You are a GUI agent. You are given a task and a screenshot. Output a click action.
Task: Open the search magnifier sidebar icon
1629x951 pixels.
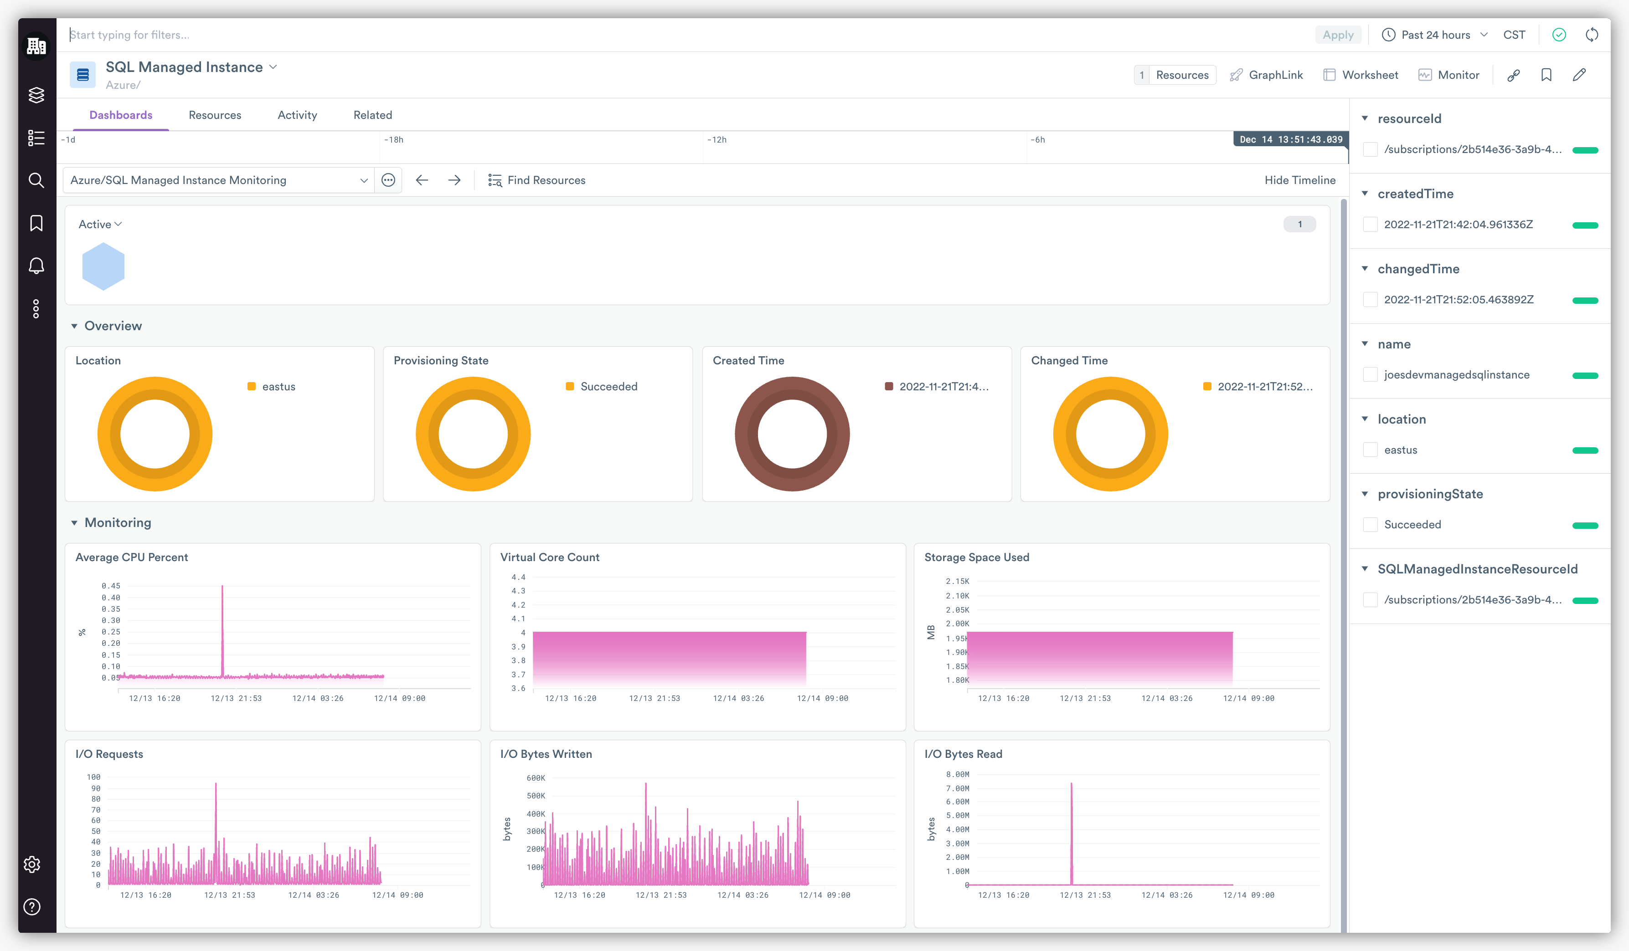(x=36, y=180)
